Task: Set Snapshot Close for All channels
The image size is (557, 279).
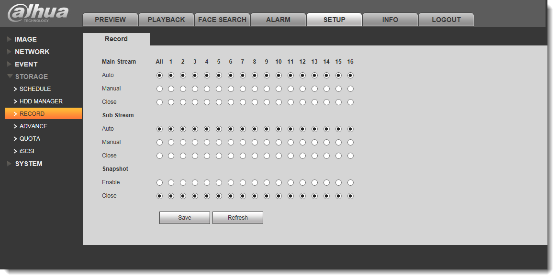Action: (x=159, y=196)
